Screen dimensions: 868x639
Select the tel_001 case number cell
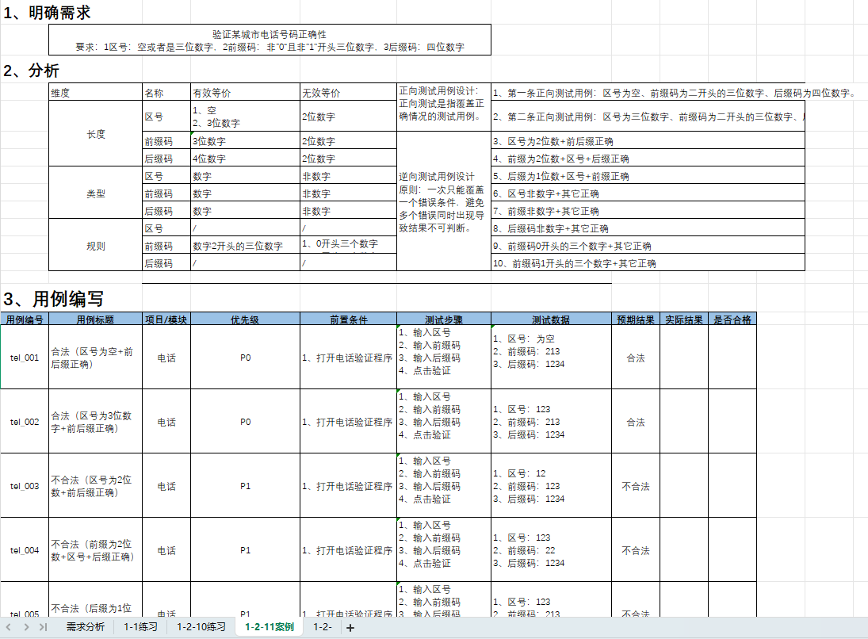pos(24,358)
